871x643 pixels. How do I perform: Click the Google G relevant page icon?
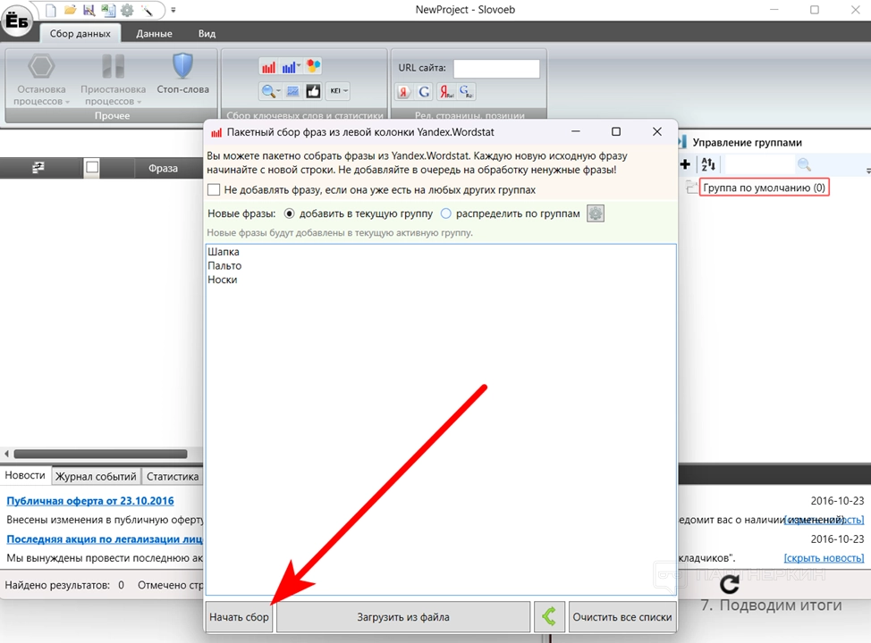tap(424, 92)
